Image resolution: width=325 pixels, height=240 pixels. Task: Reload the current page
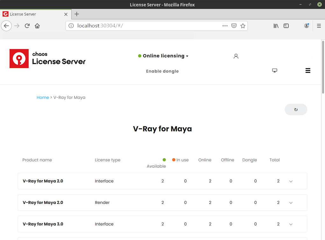[x=27, y=26]
